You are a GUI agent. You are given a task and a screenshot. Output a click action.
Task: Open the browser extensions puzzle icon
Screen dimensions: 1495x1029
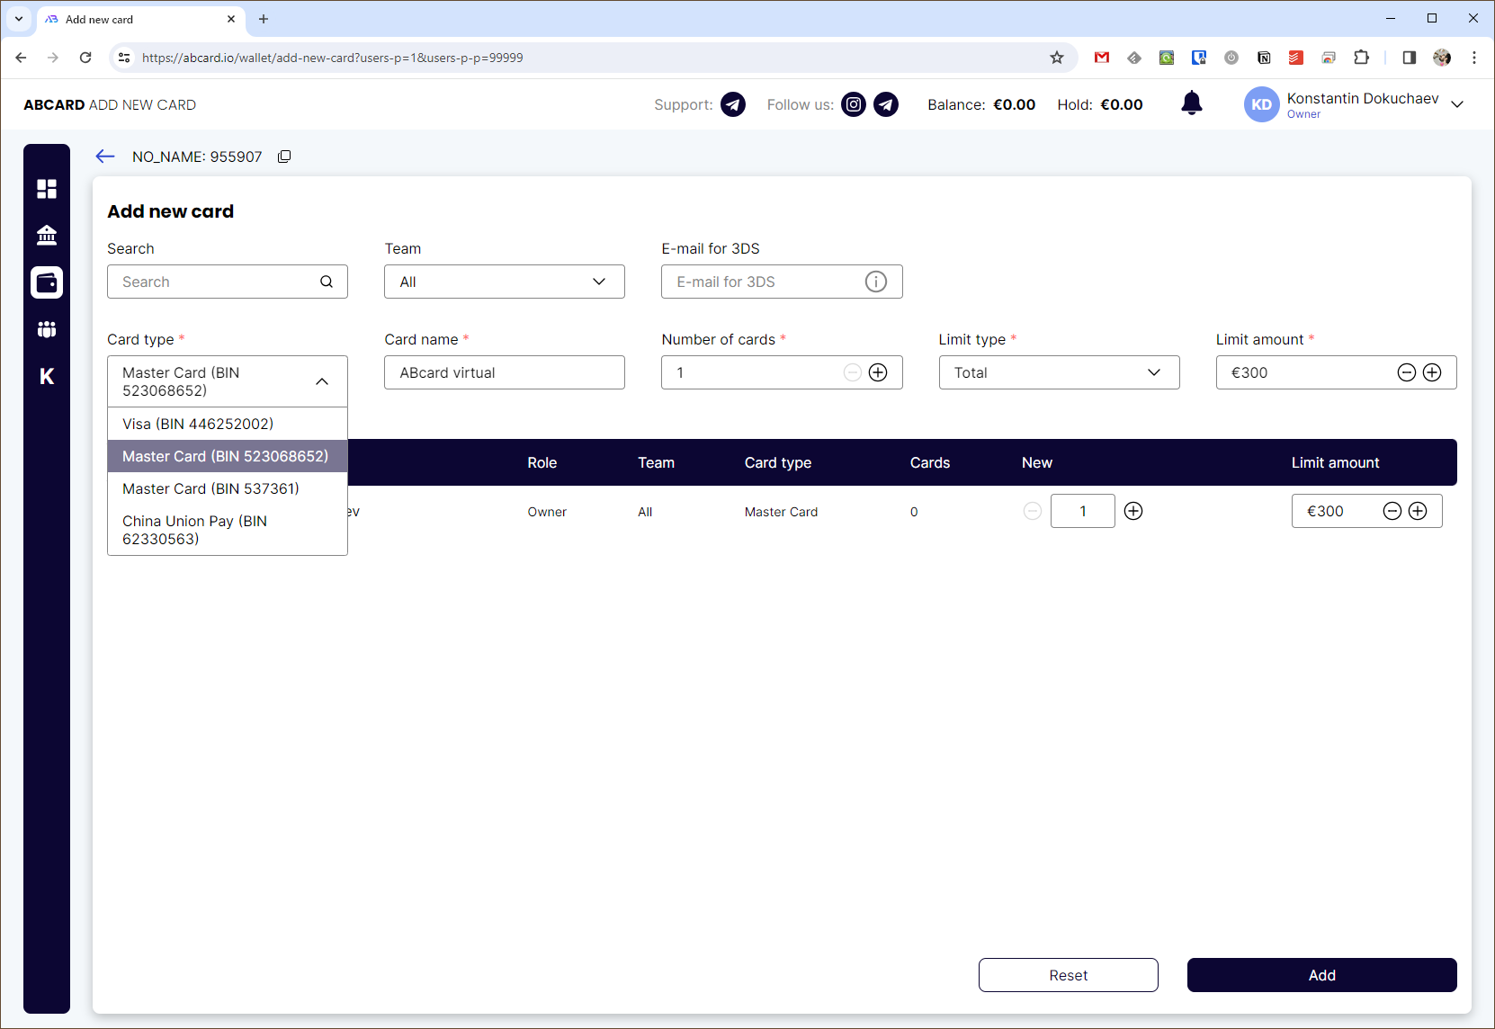tap(1361, 58)
